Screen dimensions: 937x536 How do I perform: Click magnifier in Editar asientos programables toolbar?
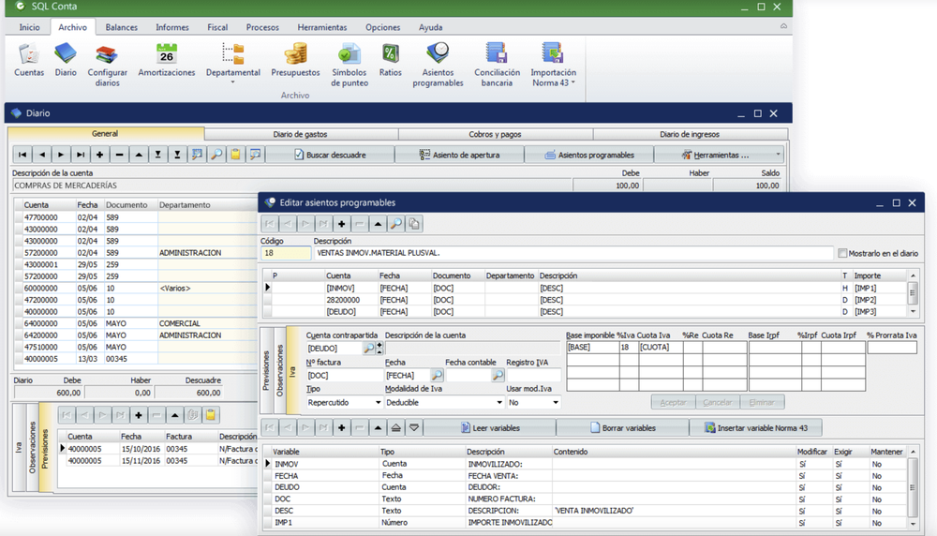point(395,224)
